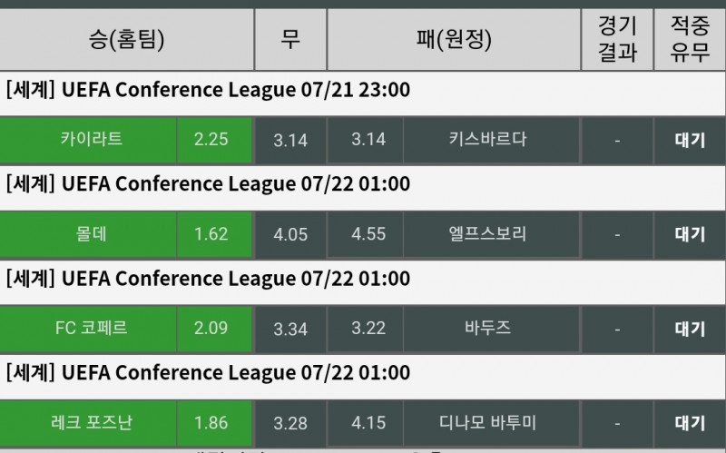Pick the draw odds in the 카이라트 match
The image size is (726, 453).
(290, 140)
